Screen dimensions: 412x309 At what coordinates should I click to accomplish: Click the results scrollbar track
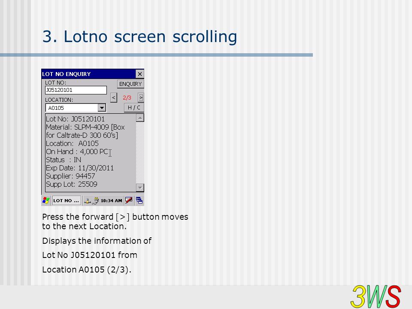pyautogui.click(x=140, y=153)
